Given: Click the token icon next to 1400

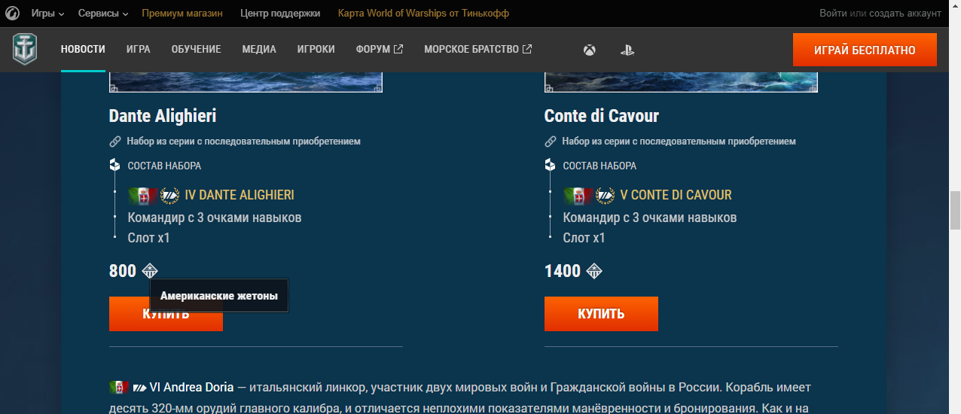Looking at the screenshot, I should pos(594,271).
